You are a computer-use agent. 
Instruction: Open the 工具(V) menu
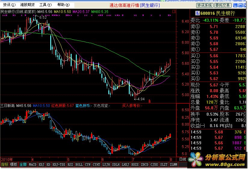coord(45,5)
